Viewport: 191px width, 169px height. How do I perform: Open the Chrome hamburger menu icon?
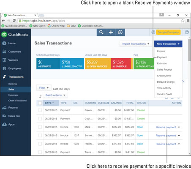188,21
